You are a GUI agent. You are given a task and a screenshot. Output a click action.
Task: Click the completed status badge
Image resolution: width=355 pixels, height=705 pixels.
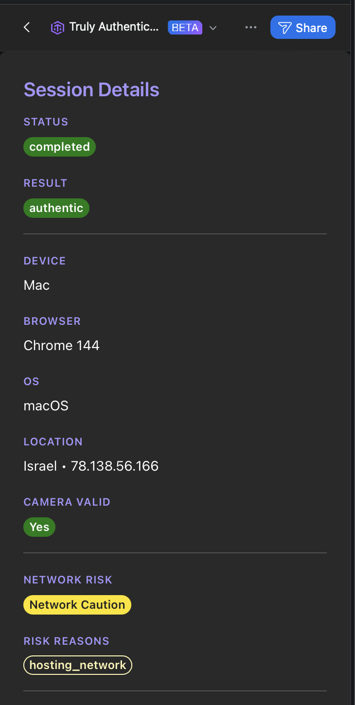[x=59, y=147]
